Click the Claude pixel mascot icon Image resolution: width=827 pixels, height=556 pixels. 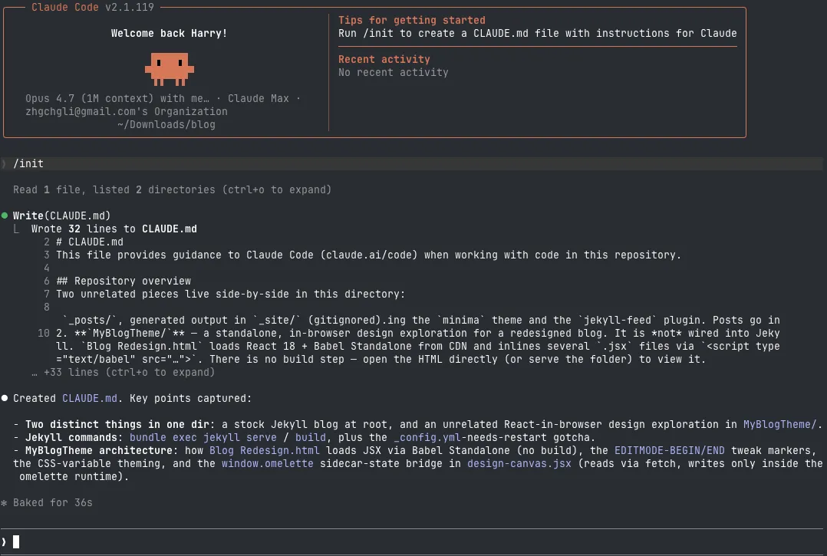point(166,68)
